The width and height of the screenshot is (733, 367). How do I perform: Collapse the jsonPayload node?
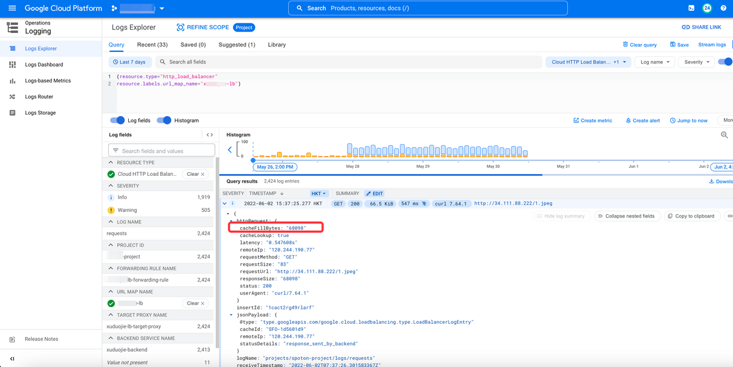coord(231,315)
